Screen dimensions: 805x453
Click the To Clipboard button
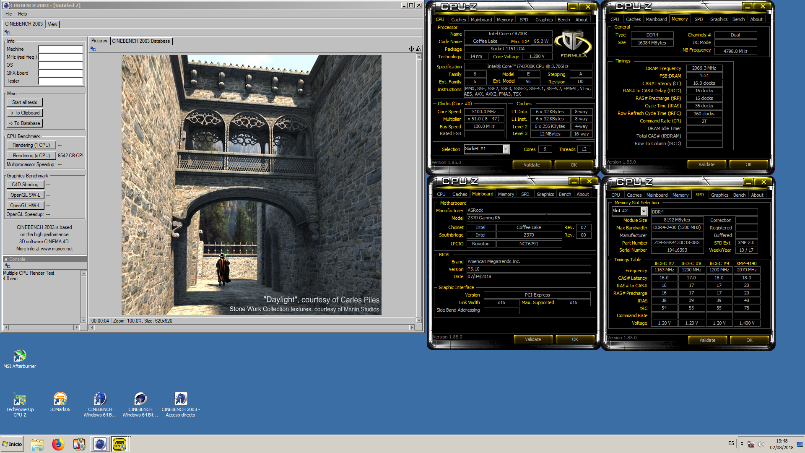(25, 113)
